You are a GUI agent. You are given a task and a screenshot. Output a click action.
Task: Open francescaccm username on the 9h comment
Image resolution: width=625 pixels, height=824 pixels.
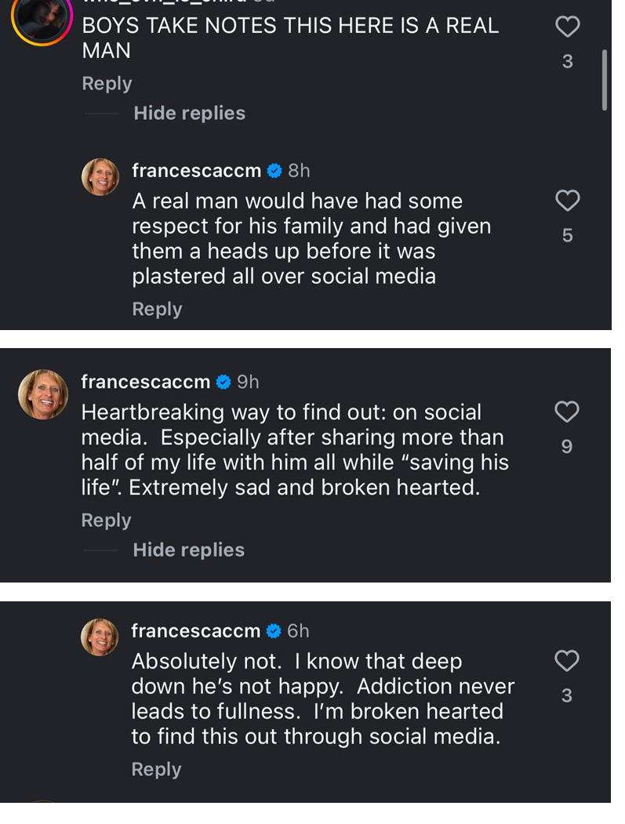(145, 382)
